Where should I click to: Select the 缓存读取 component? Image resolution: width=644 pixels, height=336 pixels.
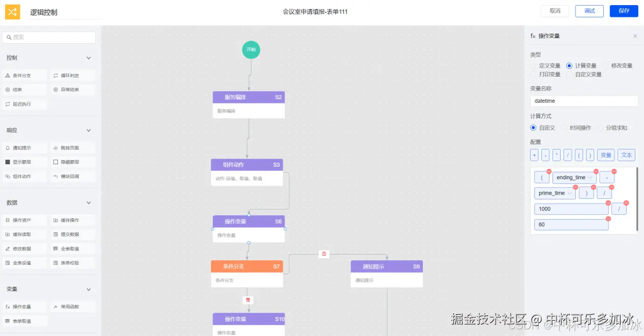(x=24, y=234)
